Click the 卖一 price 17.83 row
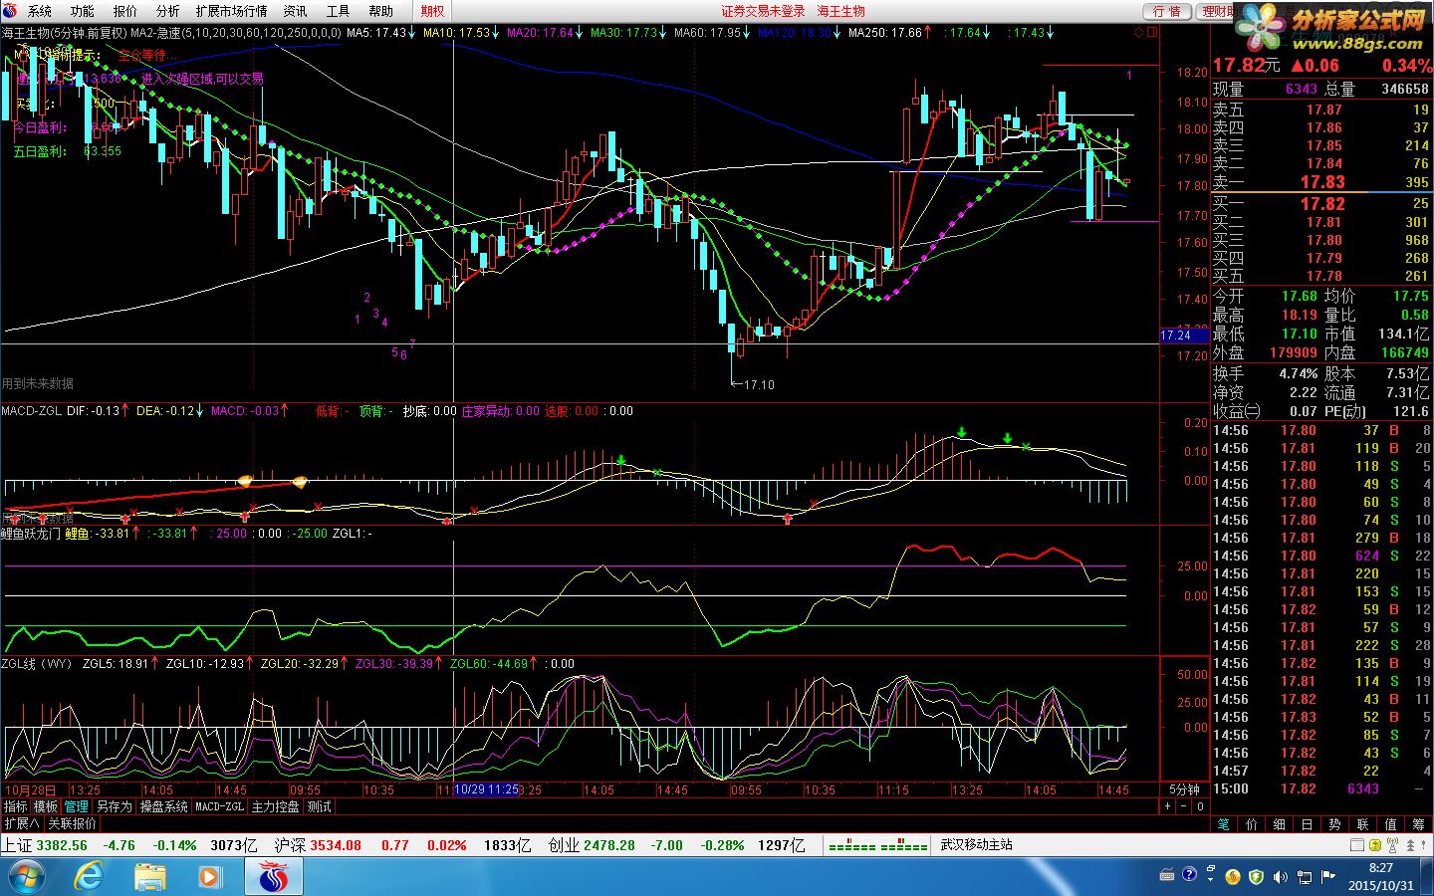 point(1321,182)
